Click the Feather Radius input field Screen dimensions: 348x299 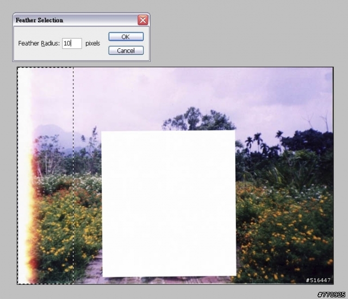72,43
